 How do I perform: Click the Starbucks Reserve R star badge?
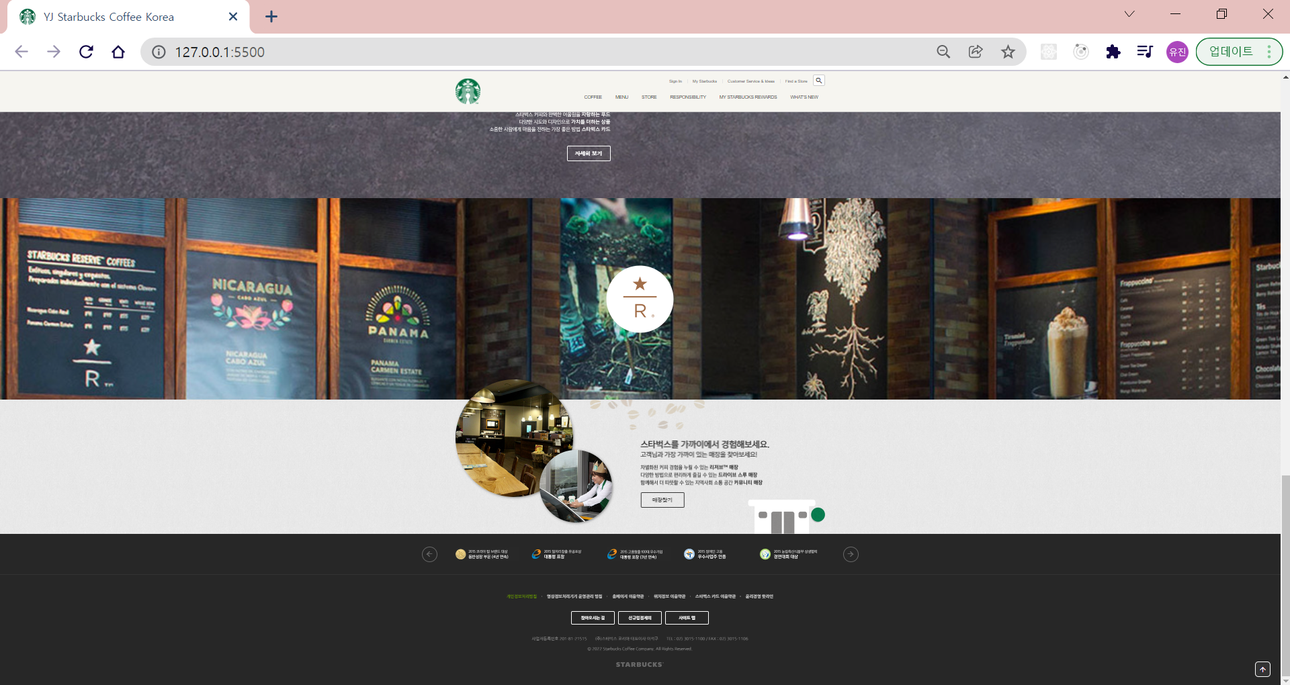(640, 299)
